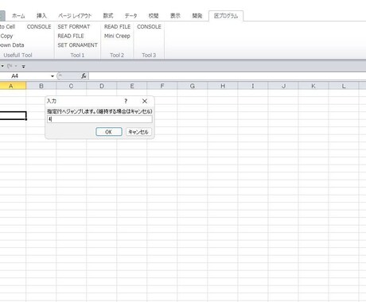The width and height of the screenshot is (366, 302).
Task: Select column F header
Action: point(162,86)
